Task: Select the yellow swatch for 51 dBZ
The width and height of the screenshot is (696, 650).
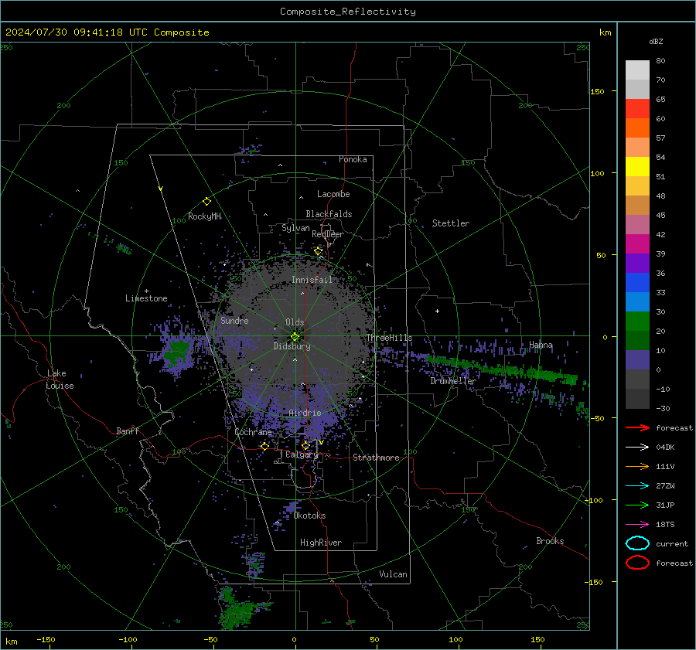Action: coord(637,166)
